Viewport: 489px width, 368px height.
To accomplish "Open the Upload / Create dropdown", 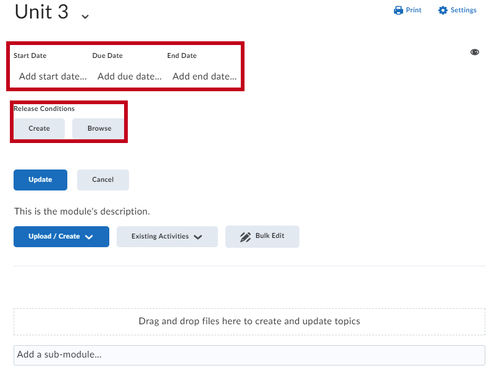I will click(62, 237).
